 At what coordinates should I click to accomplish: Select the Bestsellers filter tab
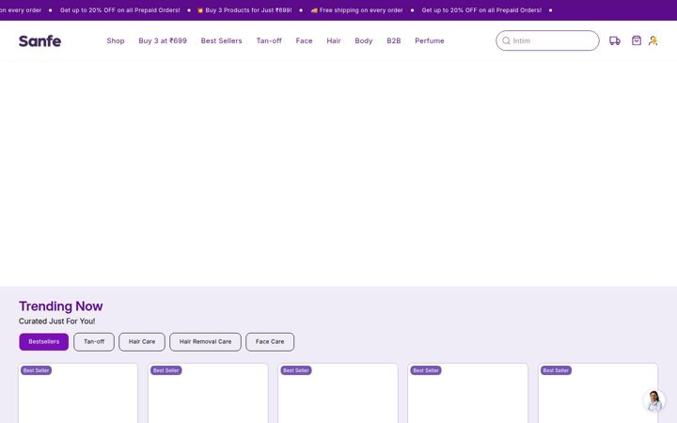43,342
